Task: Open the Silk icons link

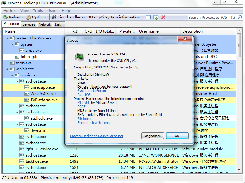Action: [x=84, y=119]
